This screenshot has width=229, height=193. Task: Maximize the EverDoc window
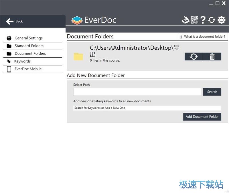pos(217,3)
